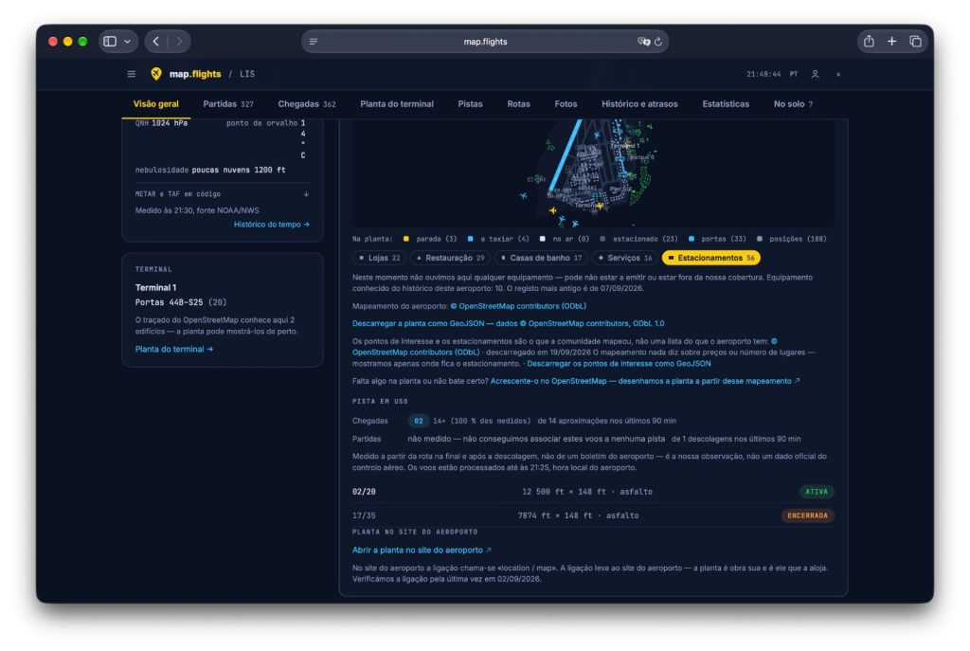View the Estatísticas tab
Screen dimensions: 970x651
tap(726, 104)
